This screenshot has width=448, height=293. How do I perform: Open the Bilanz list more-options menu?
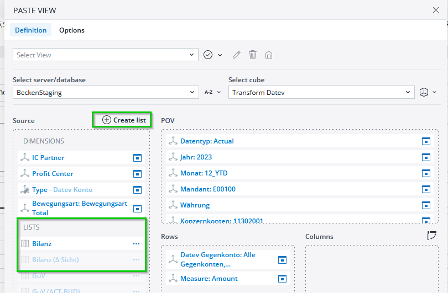point(136,243)
